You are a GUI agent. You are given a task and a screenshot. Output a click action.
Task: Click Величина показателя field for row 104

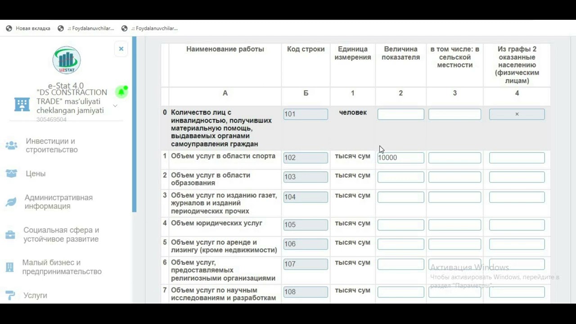tap(400, 197)
